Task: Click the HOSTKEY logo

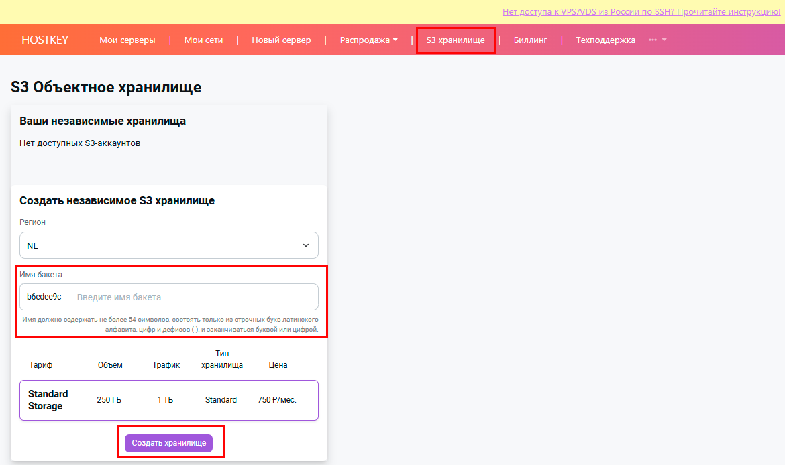Action: [45, 40]
